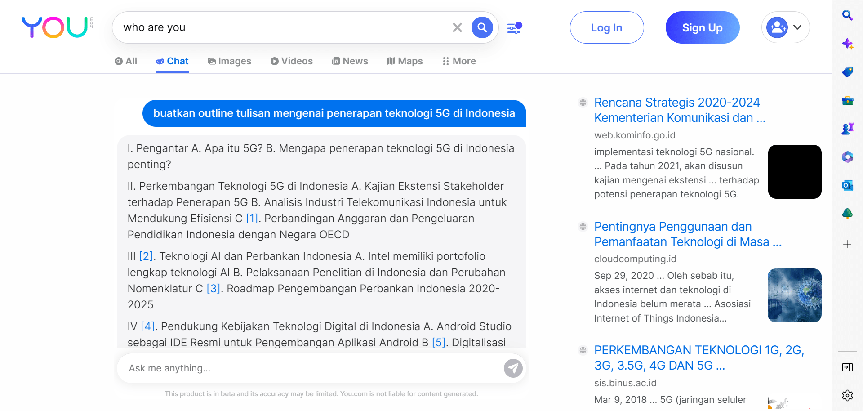Open the search magnifier in the right sidebar
The width and height of the screenshot is (863, 411).
coord(848,15)
